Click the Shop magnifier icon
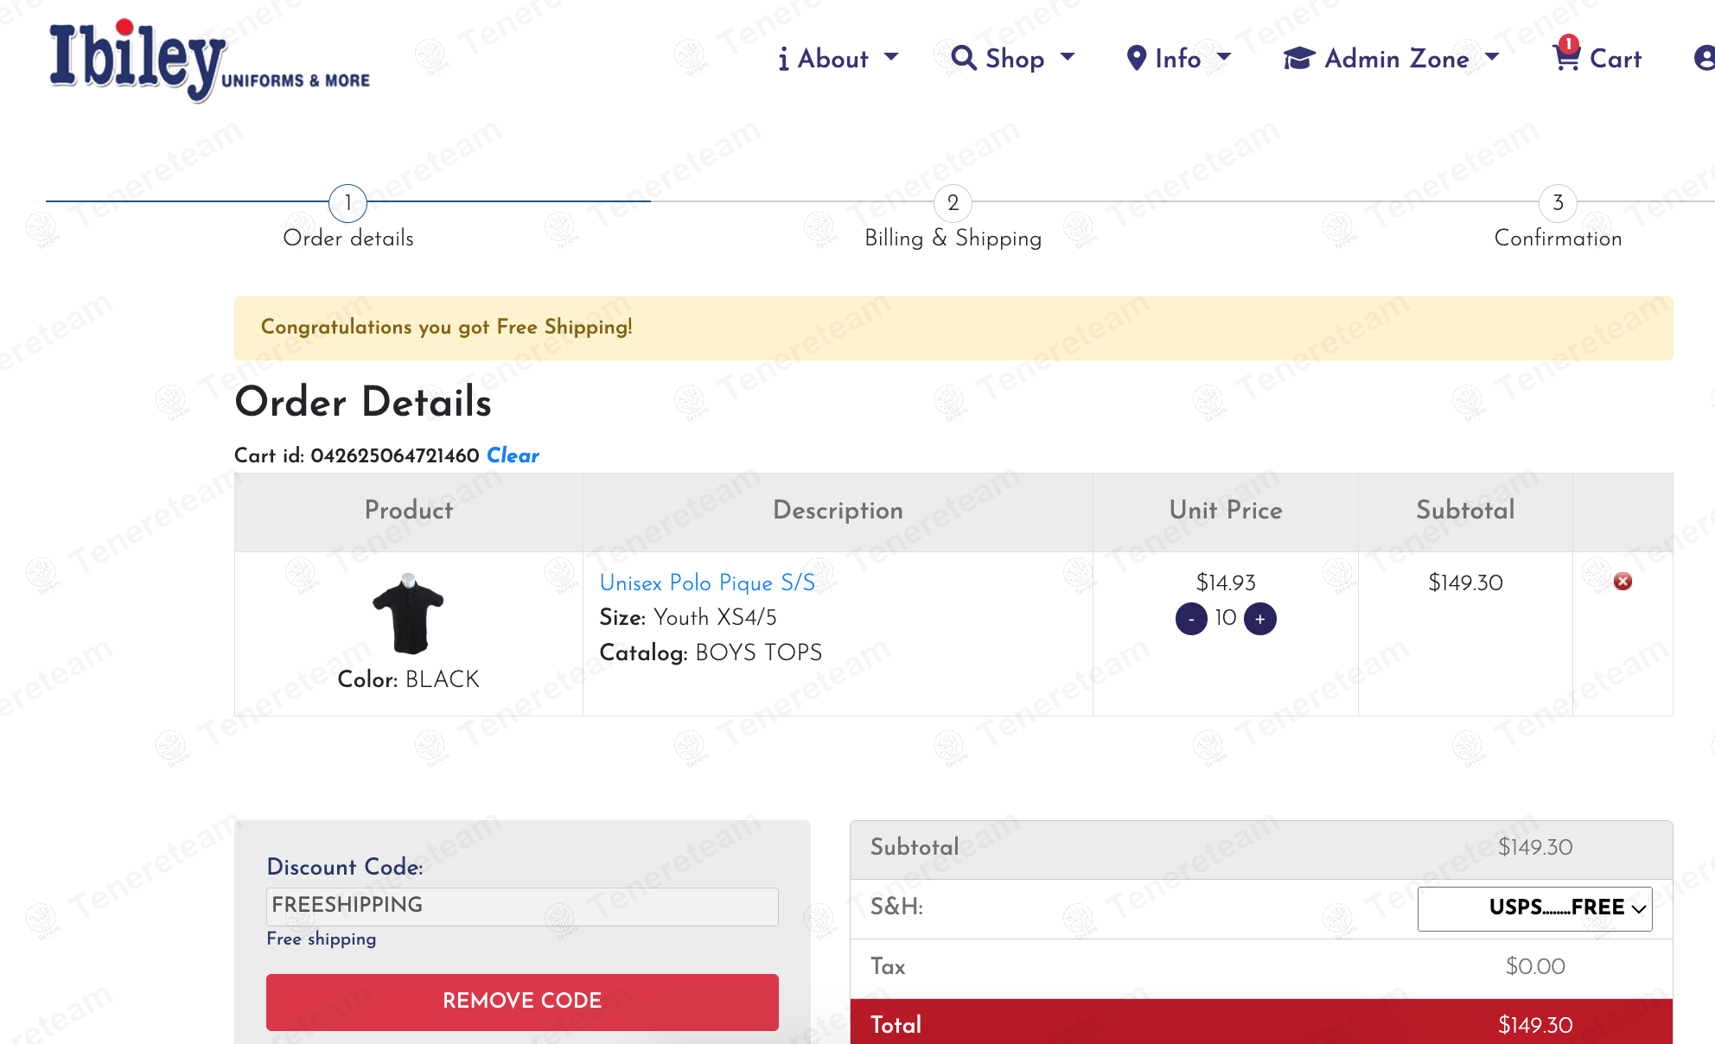The width and height of the screenshot is (1715, 1044). click(962, 57)
